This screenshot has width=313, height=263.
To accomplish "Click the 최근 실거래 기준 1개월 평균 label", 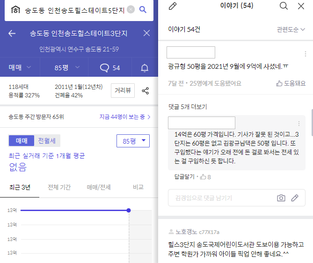I will 47,156.
